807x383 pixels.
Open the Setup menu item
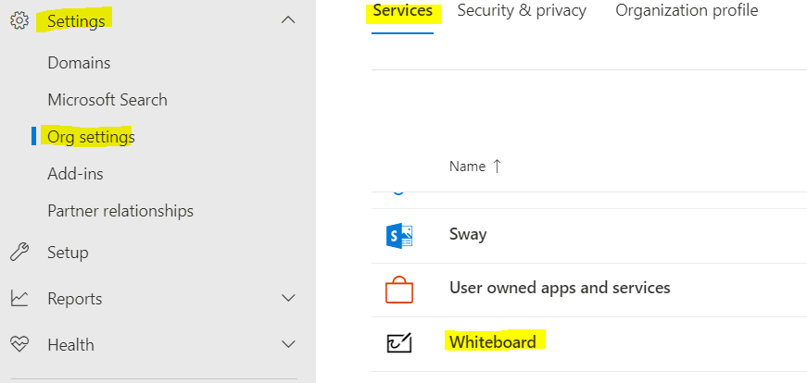pyautogui.click(x=68, y=253)
